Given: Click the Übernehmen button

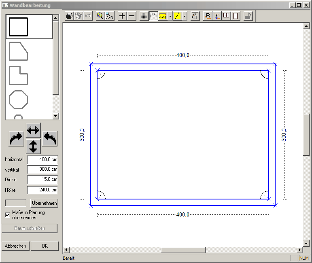Looking at the screenshot, I should [44, 203].
